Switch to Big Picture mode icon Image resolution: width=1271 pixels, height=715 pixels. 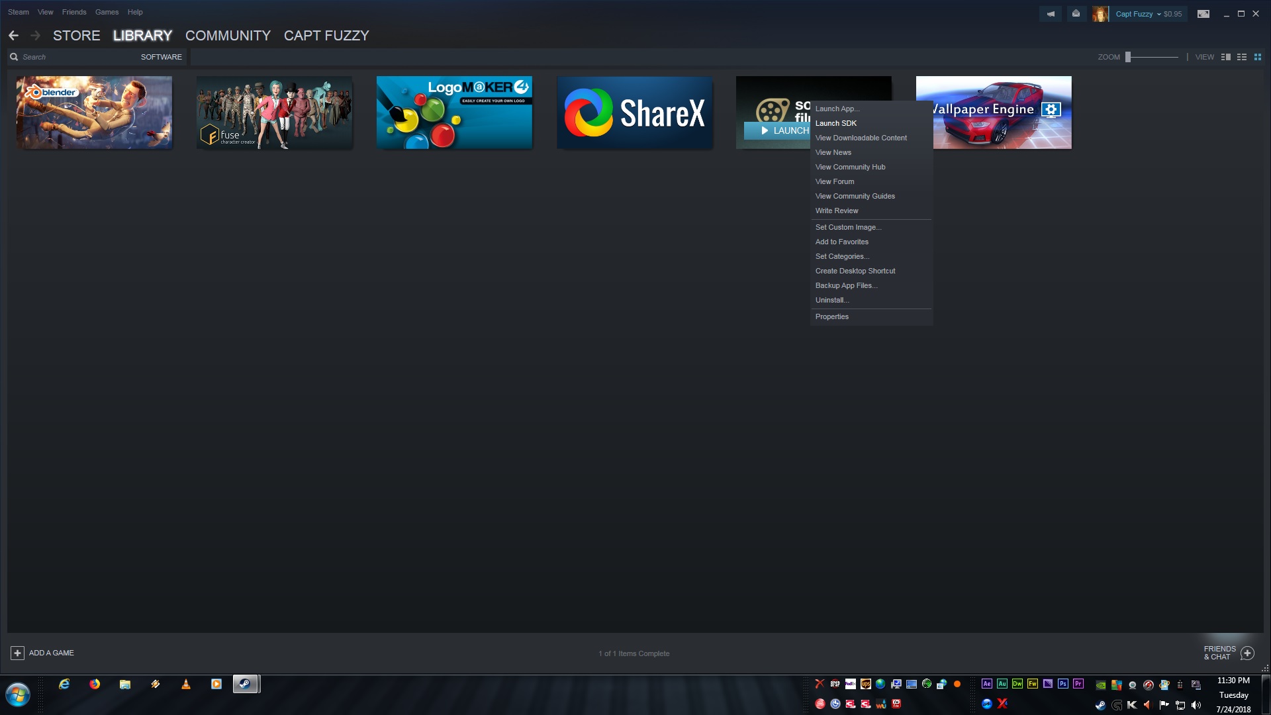[1203, 14]
